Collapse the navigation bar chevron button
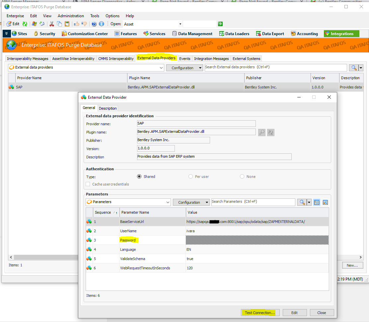Screen dimensions: 369x322 pyautogui.click(x=7, y=33)
